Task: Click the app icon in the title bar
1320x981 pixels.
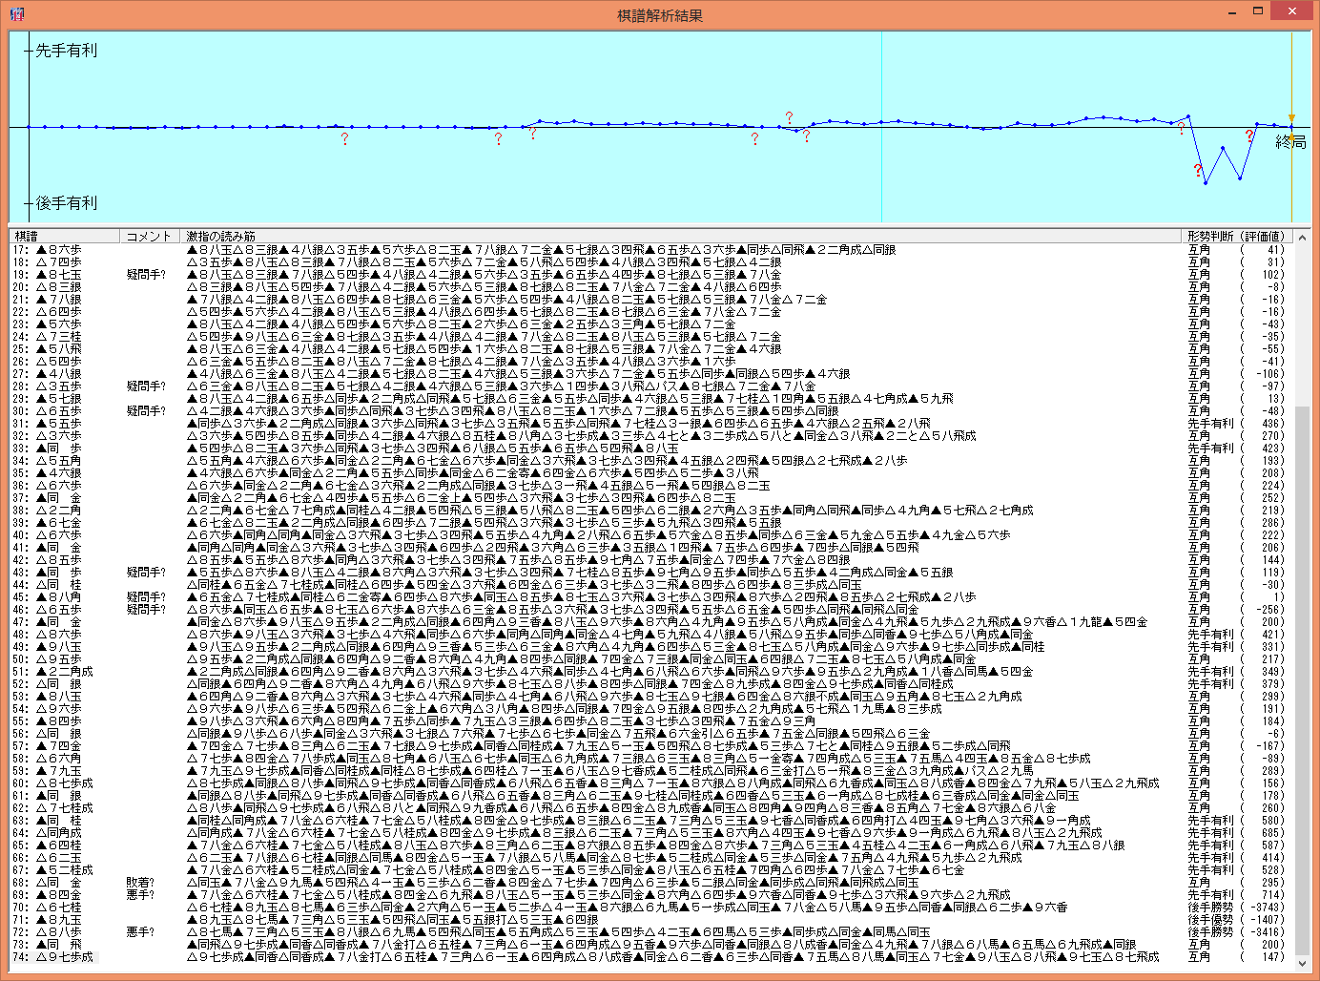Action: point(16,13)
